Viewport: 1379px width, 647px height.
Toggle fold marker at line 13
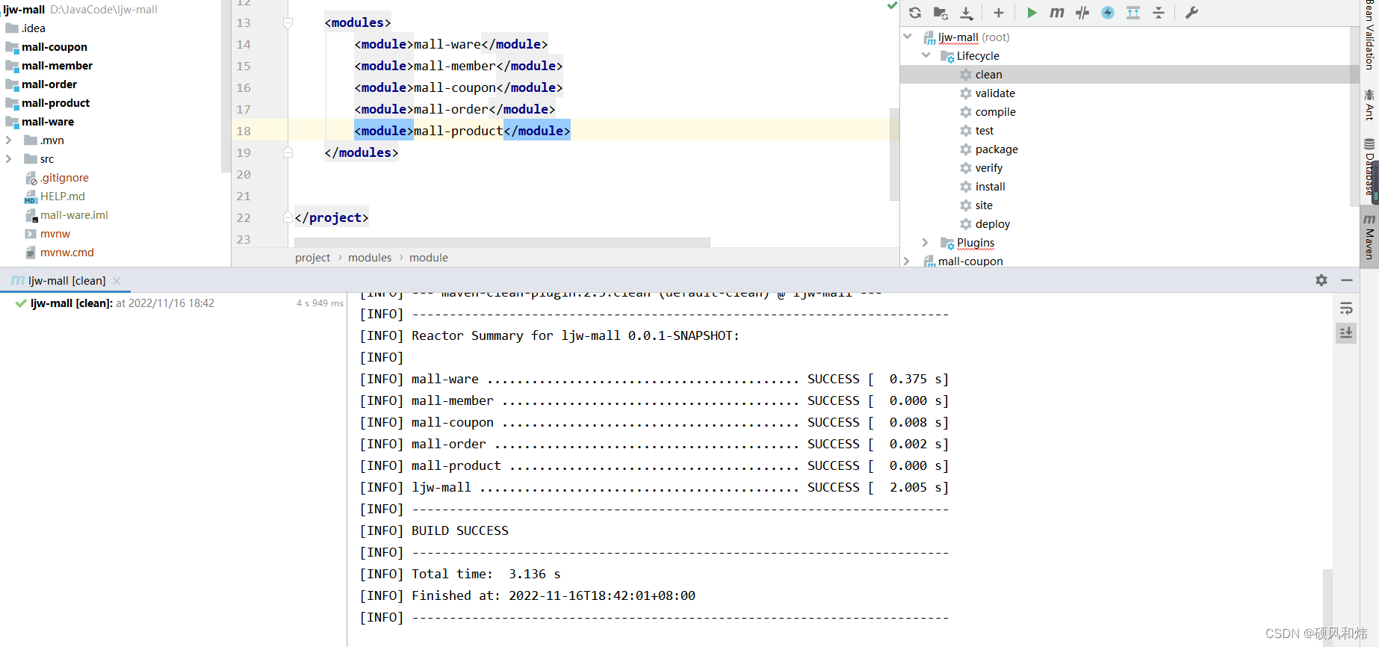pos(288,23)
